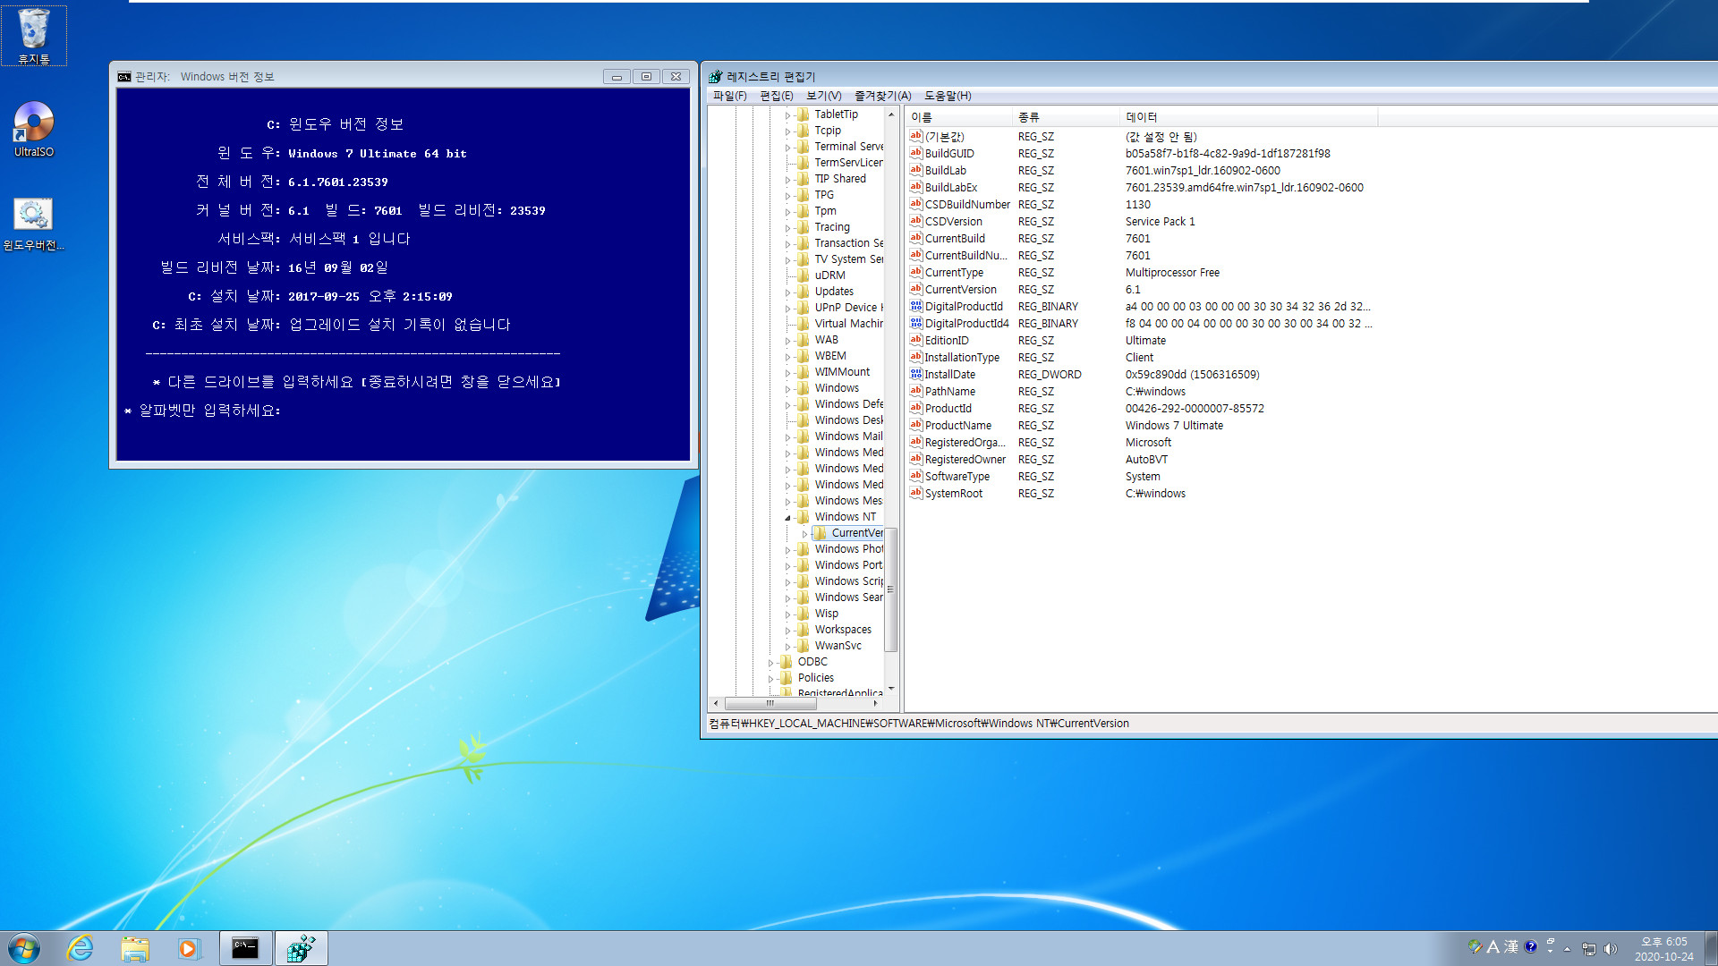
Task: Select the Tcpip tree item
Action: tap(828, 130)
